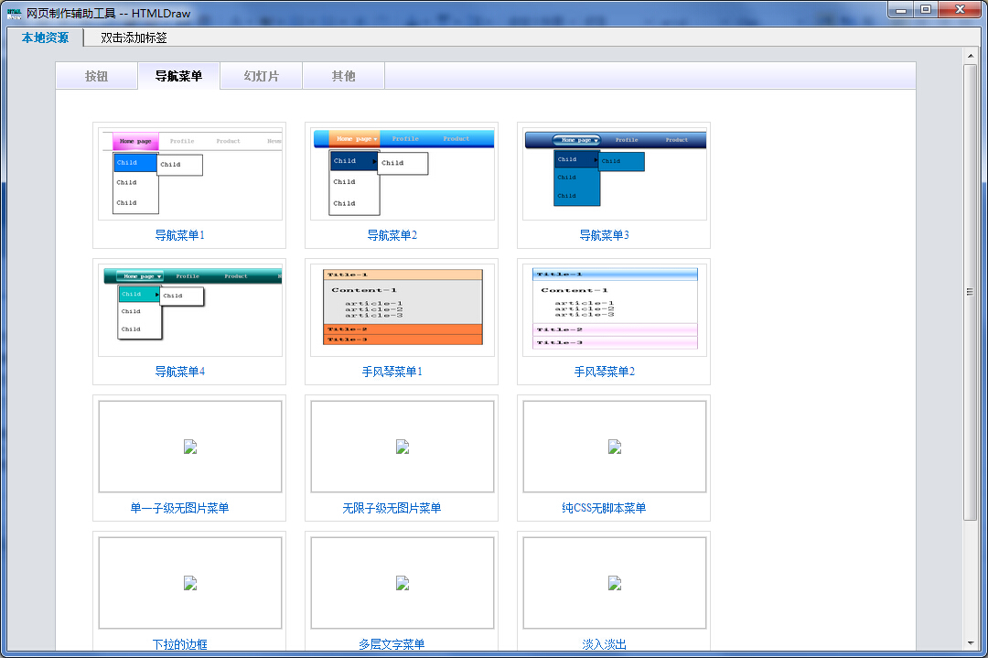
Task: Select the 导航菜单2 orange-blue menu thumbnail
Action: tap(403, 174)
